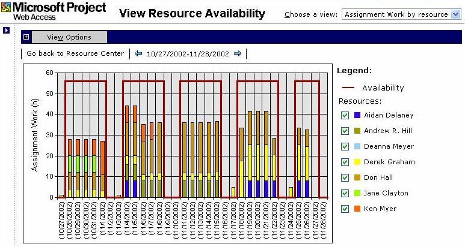The width and height of the screenshot is (465, 247).
Task: Click the View Resource Availability title
Action: [x=192, y=14]
